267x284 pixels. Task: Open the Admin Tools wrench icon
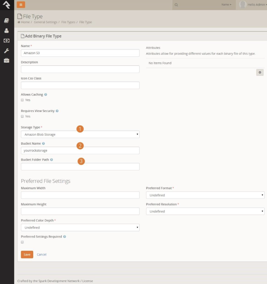point(6,51)
